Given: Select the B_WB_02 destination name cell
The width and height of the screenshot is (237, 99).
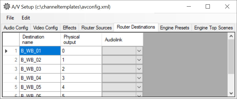Looking at the screenshot, I should [40, 60].
